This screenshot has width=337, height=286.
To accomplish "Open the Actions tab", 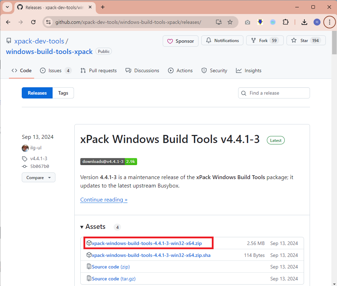I will (x=180, y=70).
